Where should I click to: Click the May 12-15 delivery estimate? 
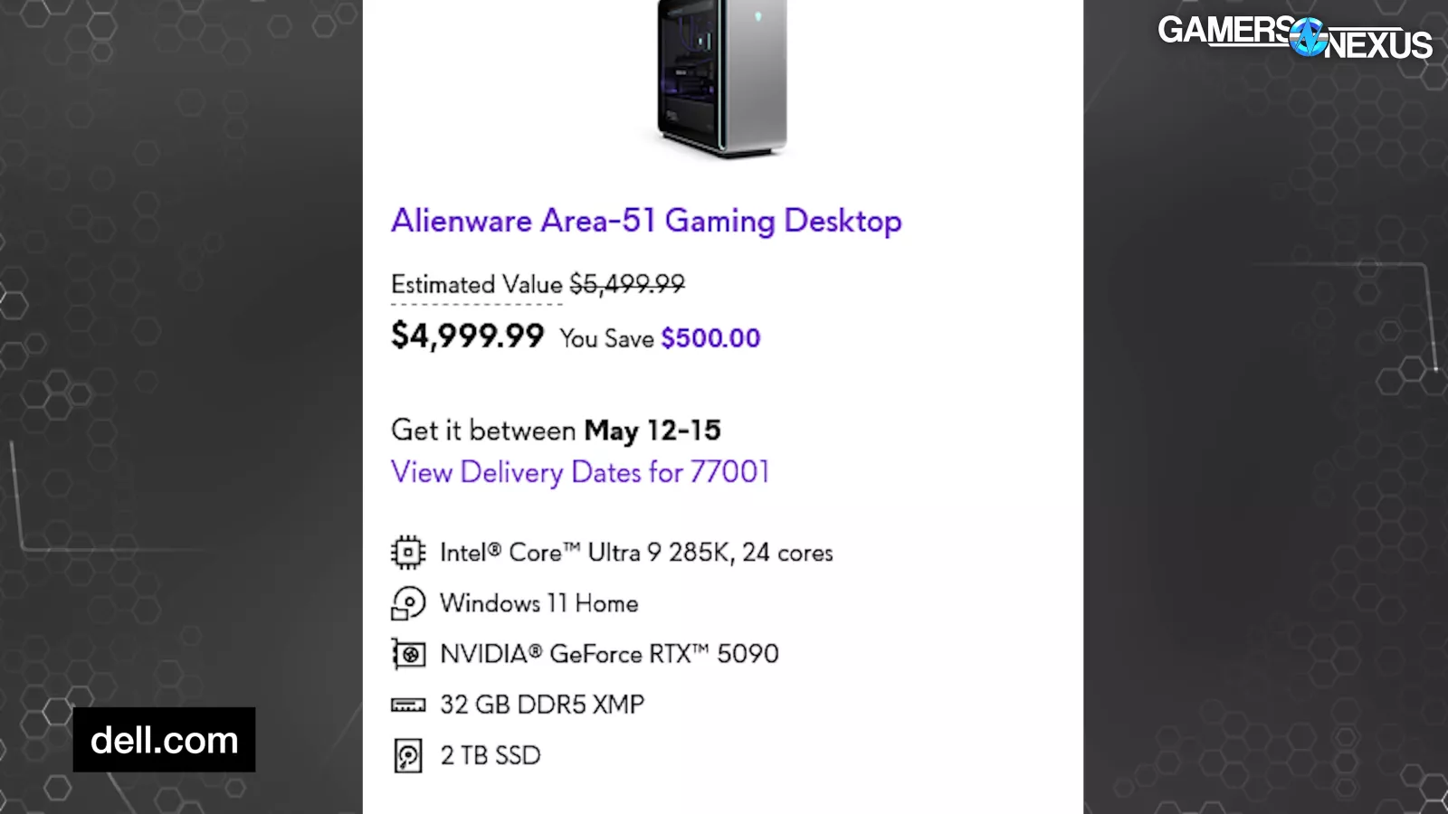click(652, 431)
